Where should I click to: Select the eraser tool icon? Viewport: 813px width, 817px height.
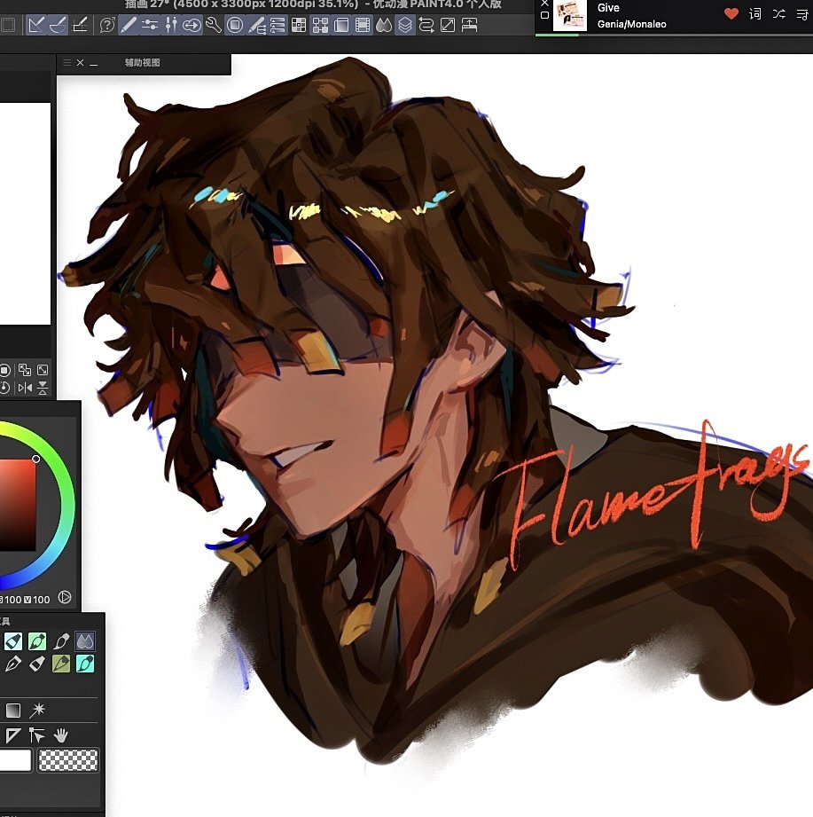pyautogui.click(x=36, y=664)
